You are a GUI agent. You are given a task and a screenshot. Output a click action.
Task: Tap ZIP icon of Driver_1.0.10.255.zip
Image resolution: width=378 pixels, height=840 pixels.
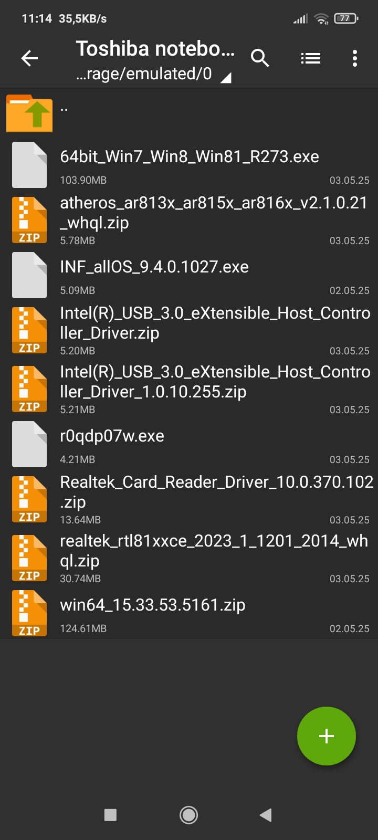pos(29,389)
